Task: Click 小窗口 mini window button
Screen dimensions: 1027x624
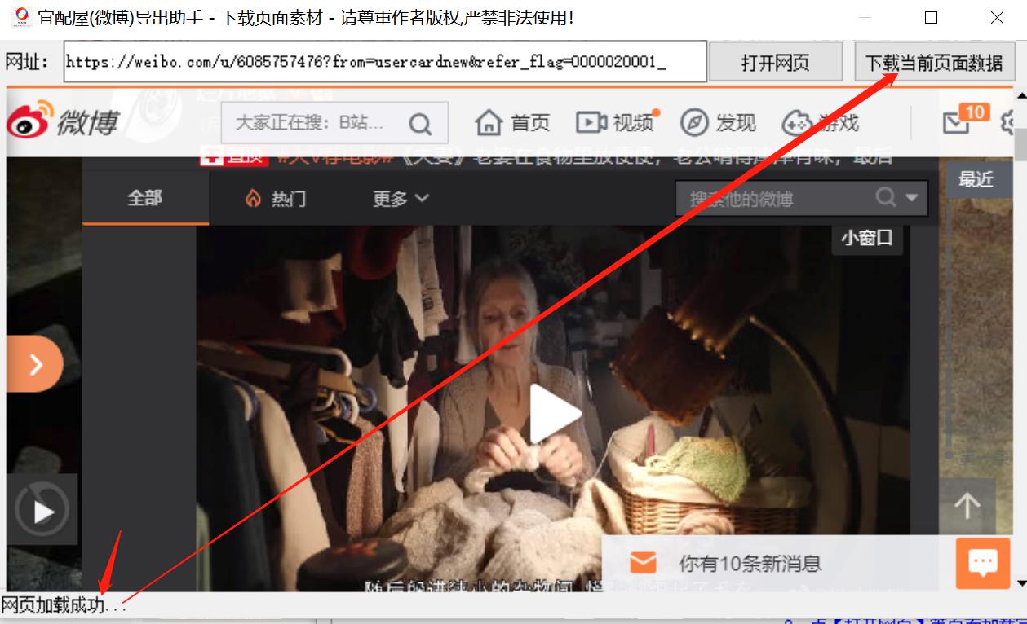Action: pyautogui.click(x=867, y=238)
